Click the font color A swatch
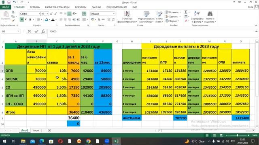The width and height of the screenshot is (259, 145). (53, 20)
